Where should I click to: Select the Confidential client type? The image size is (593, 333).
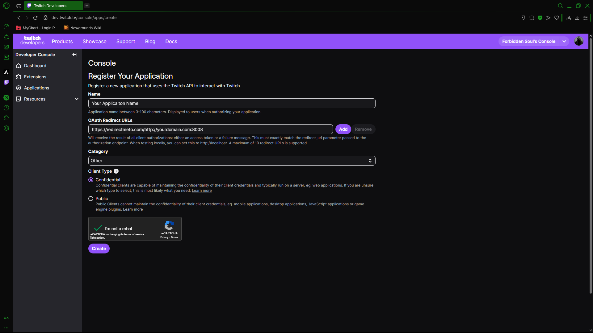point(91,180)
